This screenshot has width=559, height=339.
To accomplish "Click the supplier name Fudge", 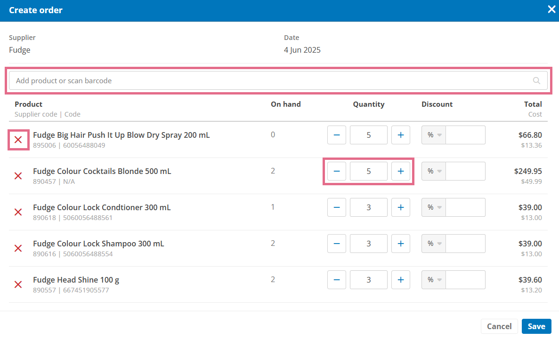I will (20, 50).
